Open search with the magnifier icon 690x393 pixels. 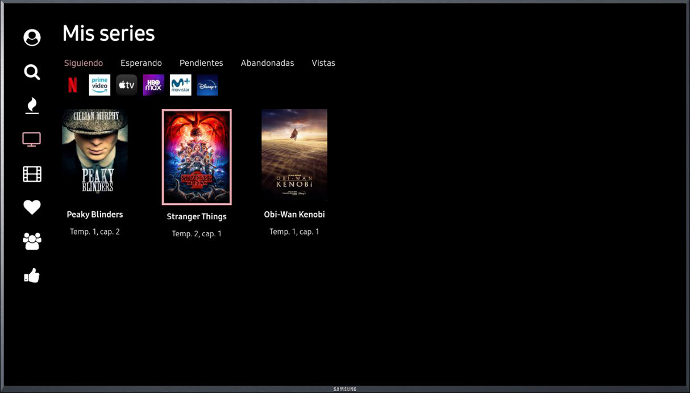click(32, 72)
